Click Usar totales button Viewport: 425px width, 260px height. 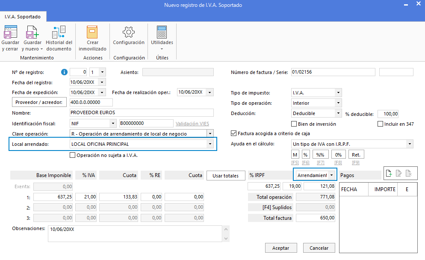point(226,176)
